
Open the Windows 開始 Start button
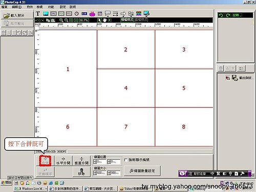pos(6,183)
